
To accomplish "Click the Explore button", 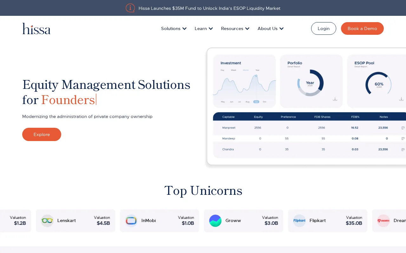I will point(42,134).
